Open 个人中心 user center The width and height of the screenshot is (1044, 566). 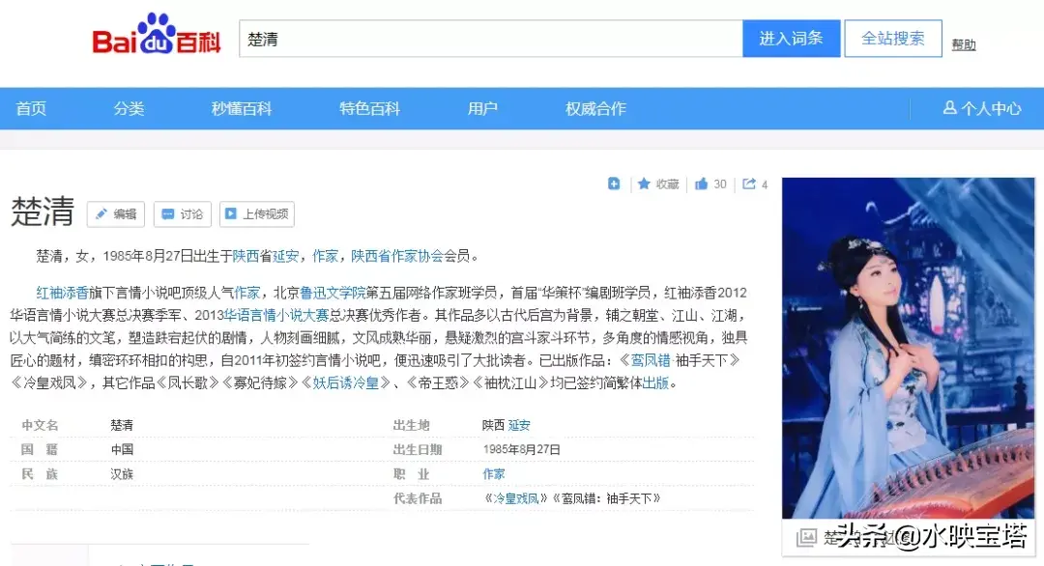pos(982,109)
